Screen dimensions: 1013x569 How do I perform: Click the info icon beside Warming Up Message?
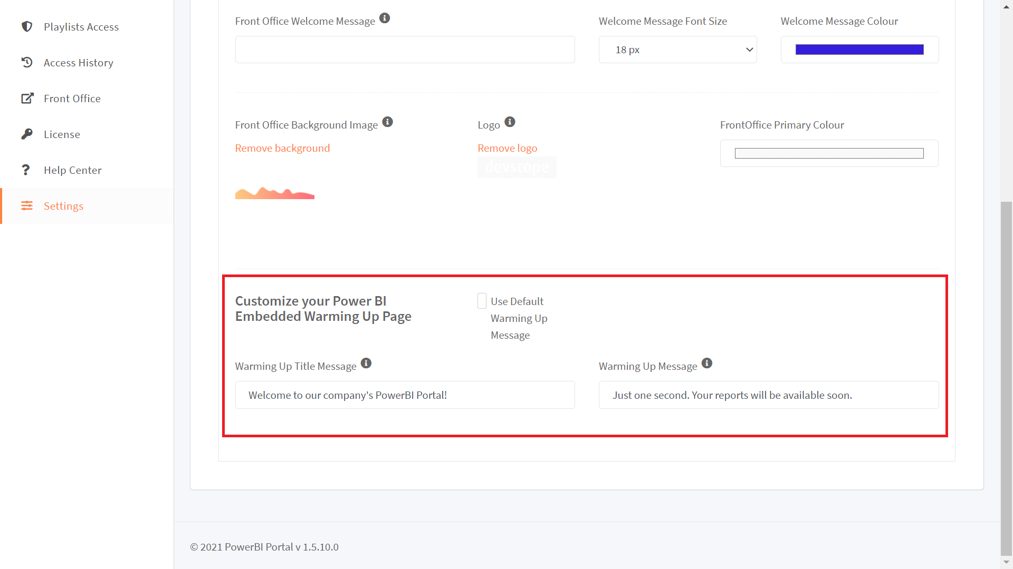click(707, 363)
